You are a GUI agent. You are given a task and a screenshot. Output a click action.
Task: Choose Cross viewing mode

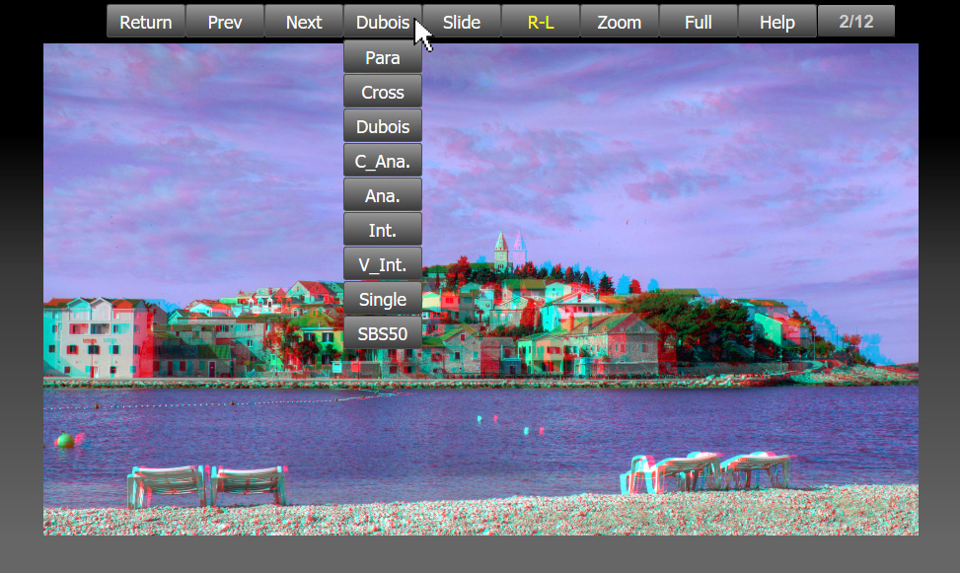point(383,92)
